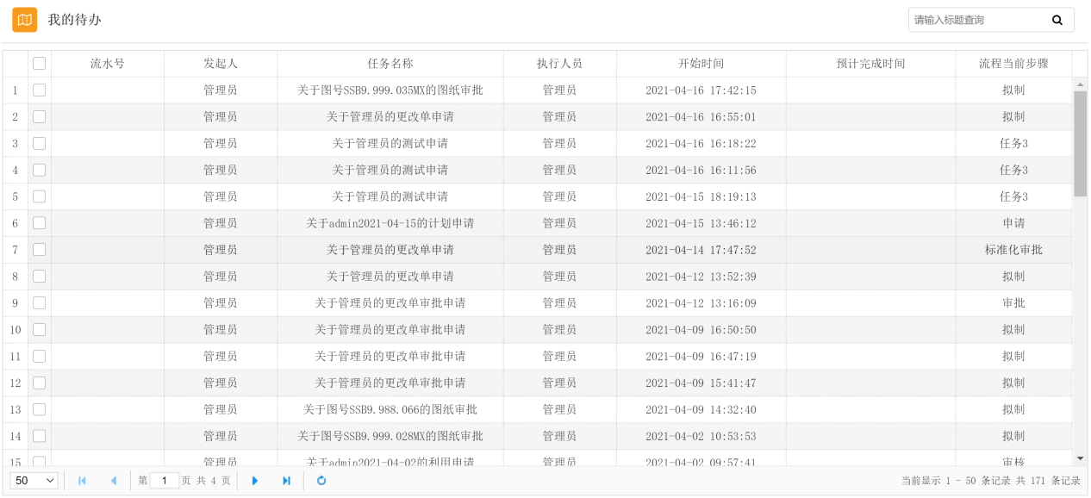Click row number 8
Image resolution: width=1091 pixels, height=498 pixels.
tap(16, 277)
